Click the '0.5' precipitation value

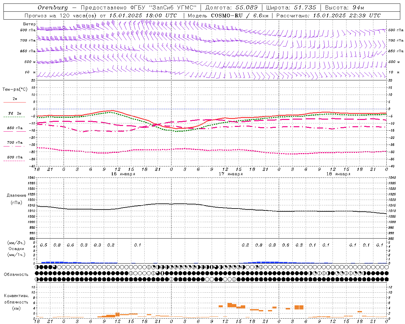[x=44, y=245]
